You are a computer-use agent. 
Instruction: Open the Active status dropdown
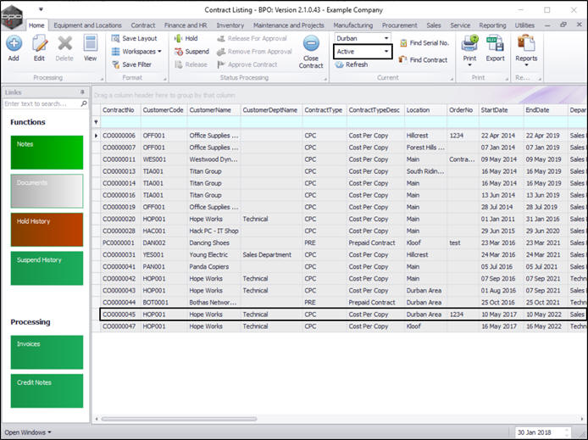tap(386, 52)
